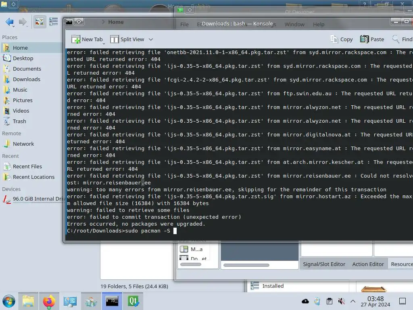Switch to Qt Designer taskbar entry
This screenshot has height=310, width=413.
click(x=133, y=301)
